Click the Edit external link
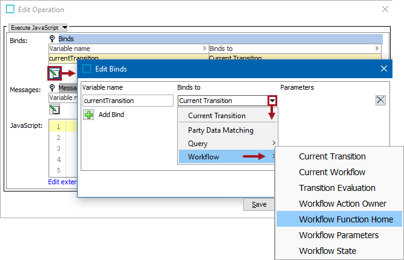Image resolution: width=404 pixels, height=260 pixels. 62,182
